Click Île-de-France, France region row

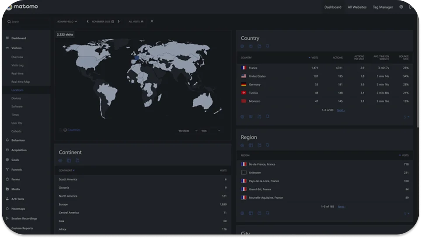click(x=325, y=164)
